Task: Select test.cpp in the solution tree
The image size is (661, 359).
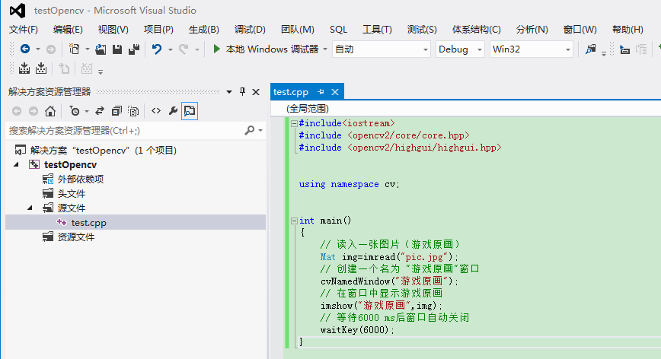Action: (88, 222)
